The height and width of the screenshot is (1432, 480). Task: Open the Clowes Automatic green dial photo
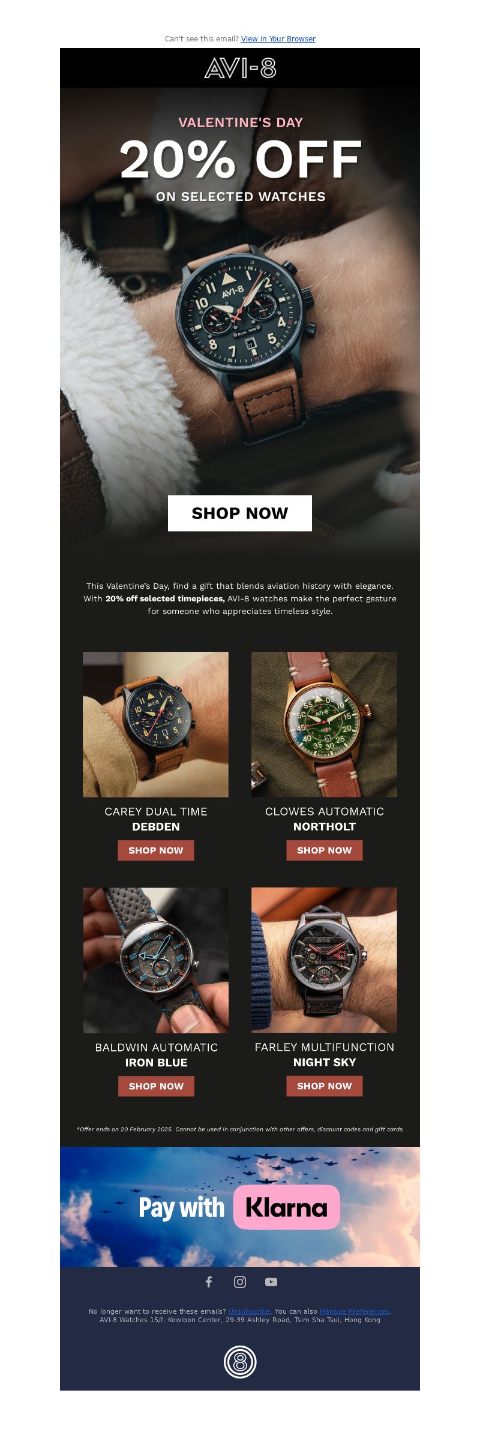(324, 724)
